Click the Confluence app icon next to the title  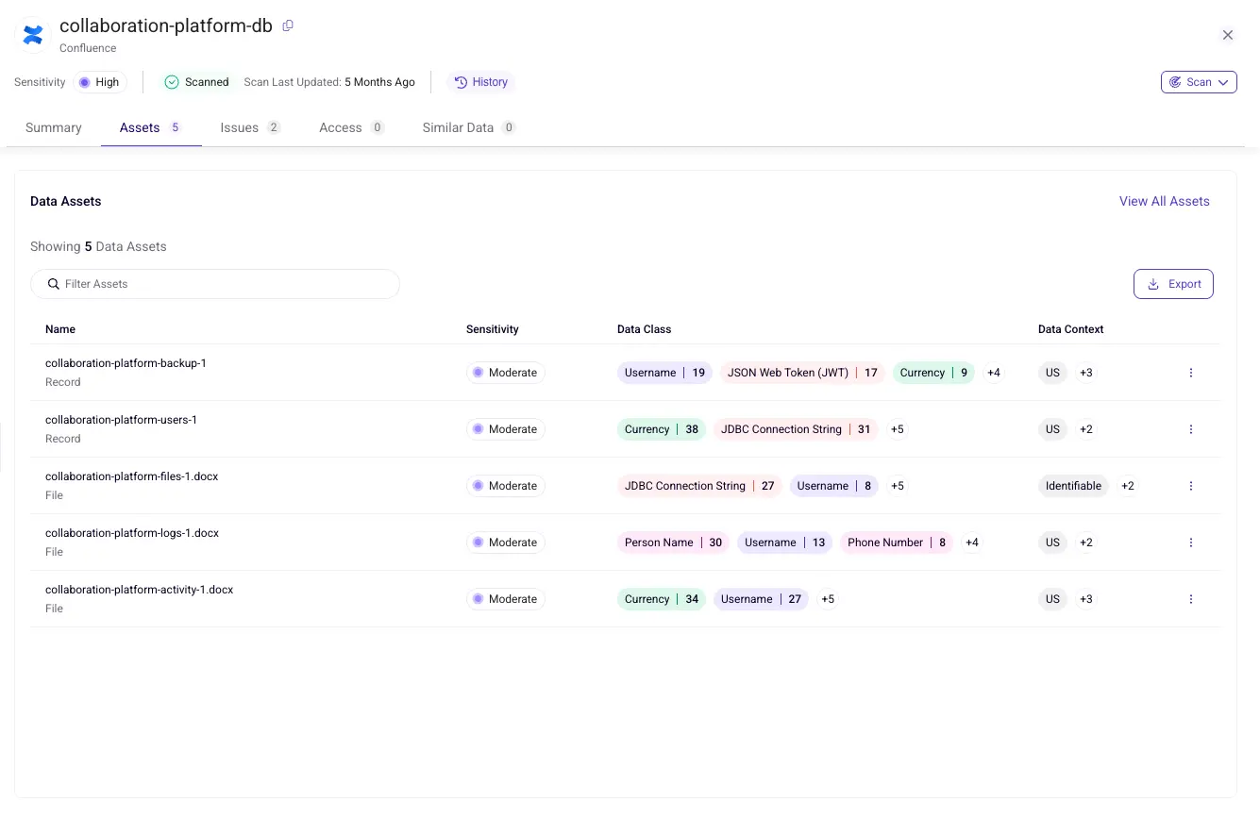pyautogui.click(x=32, y=35)
